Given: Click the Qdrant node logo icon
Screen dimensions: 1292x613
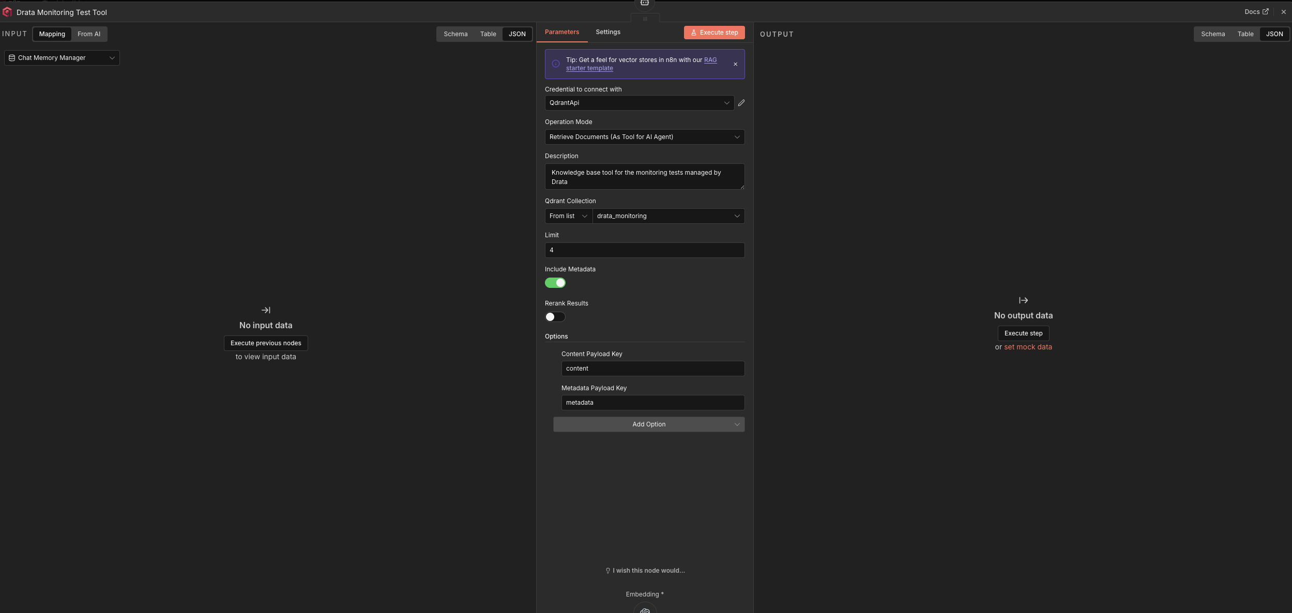Looking at the screenshot, I should (7, 12).
